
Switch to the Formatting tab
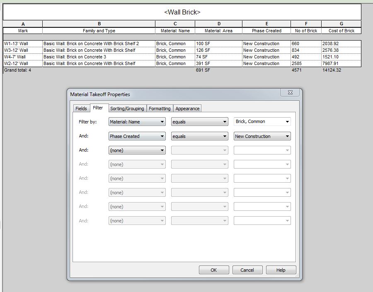160,108
